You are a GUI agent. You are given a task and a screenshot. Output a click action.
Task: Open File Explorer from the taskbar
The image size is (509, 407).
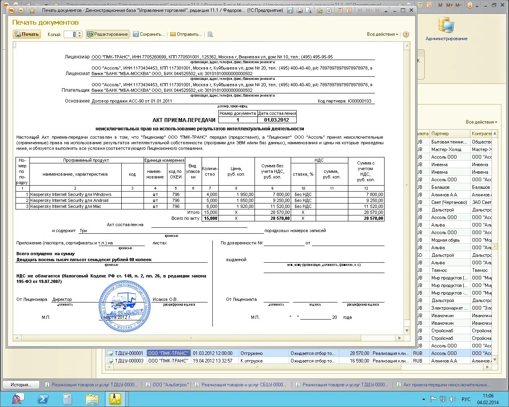pos(92,399)
